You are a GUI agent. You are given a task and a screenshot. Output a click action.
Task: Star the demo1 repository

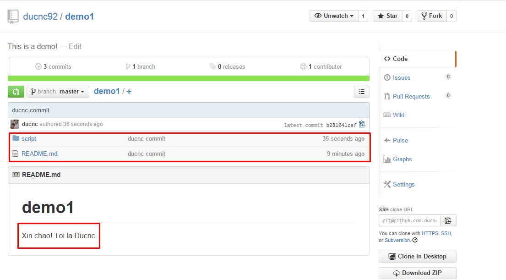387,16
